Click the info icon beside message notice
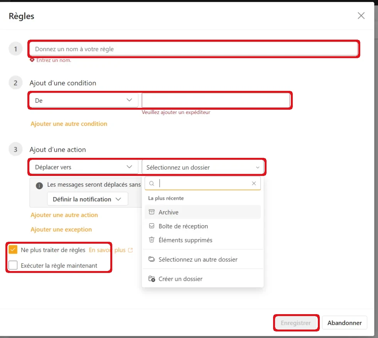This screenshot has height=338, width=378. point(39,186)
